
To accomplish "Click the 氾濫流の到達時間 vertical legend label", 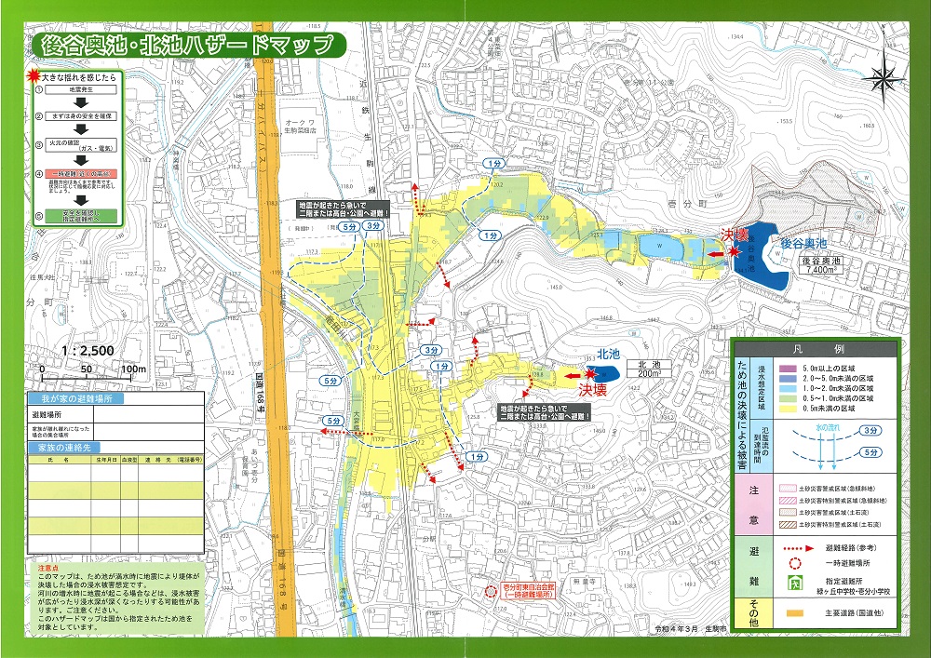I will (x=761, y=445).
